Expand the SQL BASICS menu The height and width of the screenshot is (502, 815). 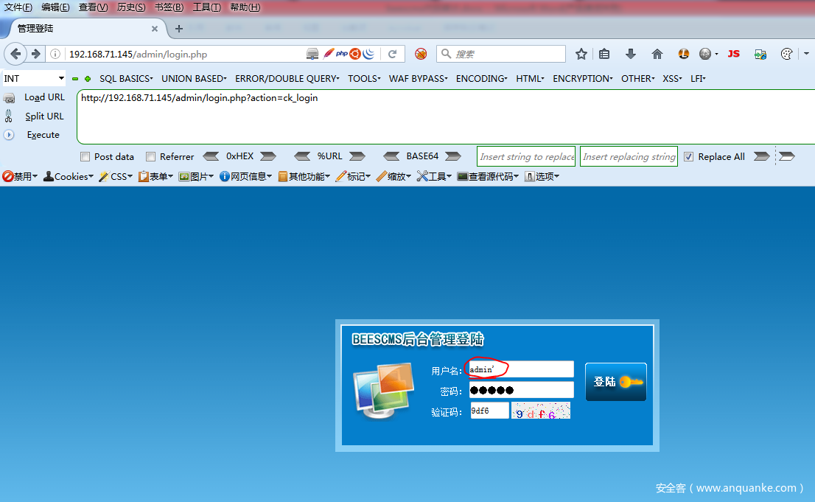[126, 79]
